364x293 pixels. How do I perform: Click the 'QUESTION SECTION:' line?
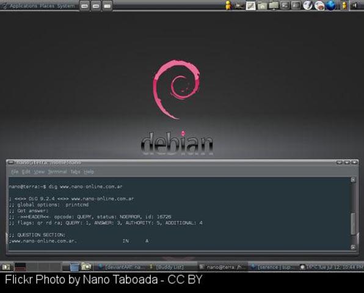click(x=37, y=235)
